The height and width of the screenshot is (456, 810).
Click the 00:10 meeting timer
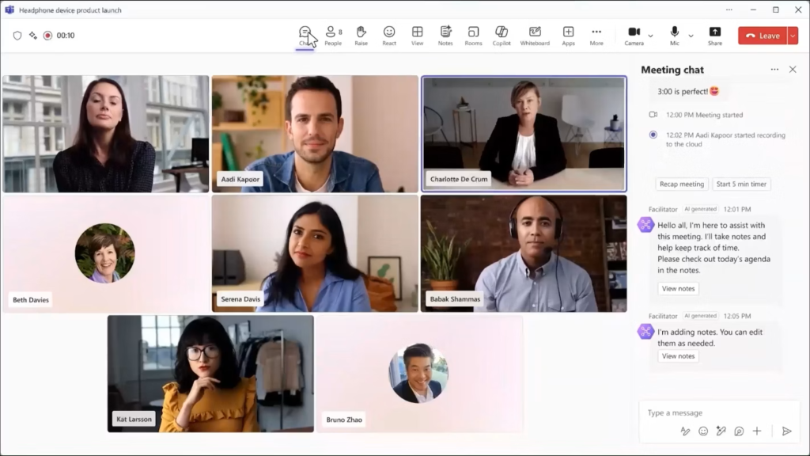click(x=66, y=35)
